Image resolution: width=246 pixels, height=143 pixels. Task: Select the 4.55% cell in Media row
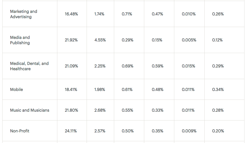pyautogui.click(x=100, y=40)
